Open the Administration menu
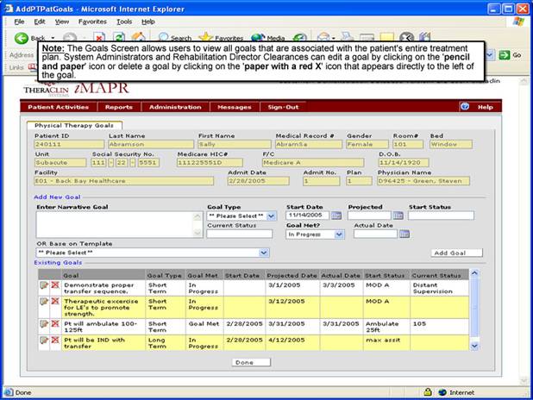Image resolution: width=533 pixels, height=400 pixels. (175, 107)
